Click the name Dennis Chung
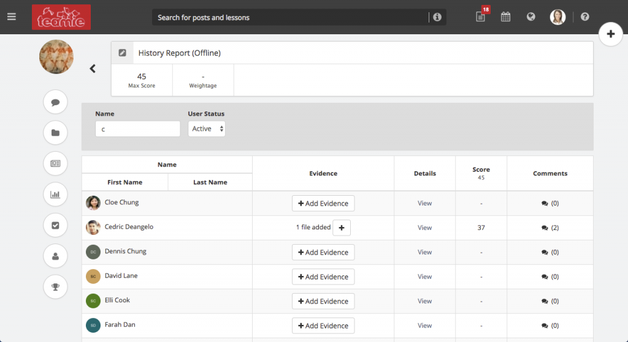This screenshot has width=628, height=342. [x=125, y=251]
